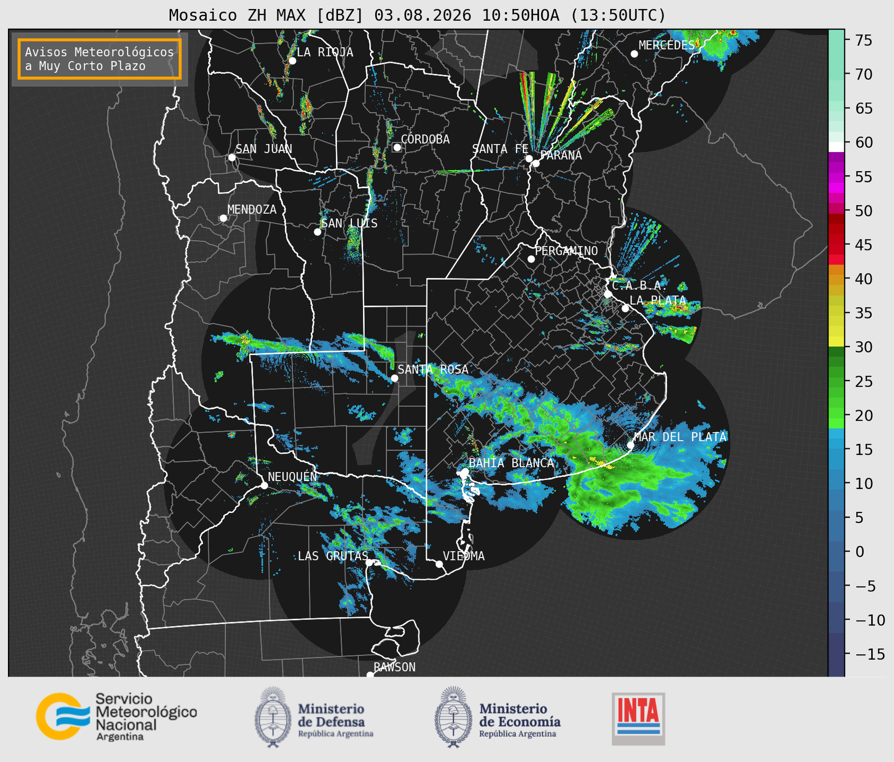Select the Mar del Plata city marker
This screenshot has width=894, height=762.
point(630,445)
